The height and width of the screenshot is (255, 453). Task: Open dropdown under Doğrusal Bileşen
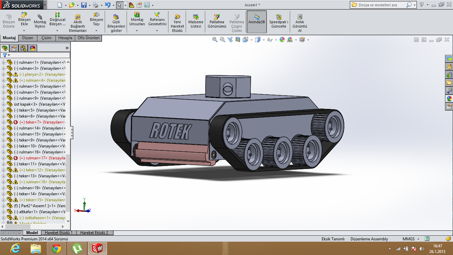[x=57, y=31]
